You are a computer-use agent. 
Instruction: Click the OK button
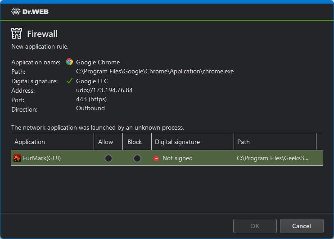(255, 226)
